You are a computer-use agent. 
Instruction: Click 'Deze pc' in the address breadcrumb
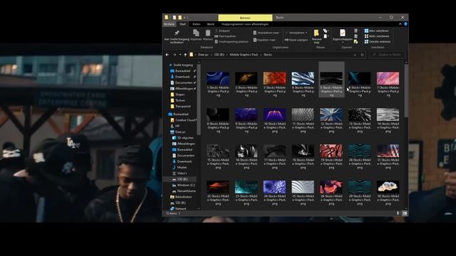click(203, 55)
